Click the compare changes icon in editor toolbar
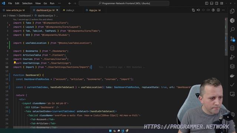This screenshot has width=237, height=133. tap(193, 10)
